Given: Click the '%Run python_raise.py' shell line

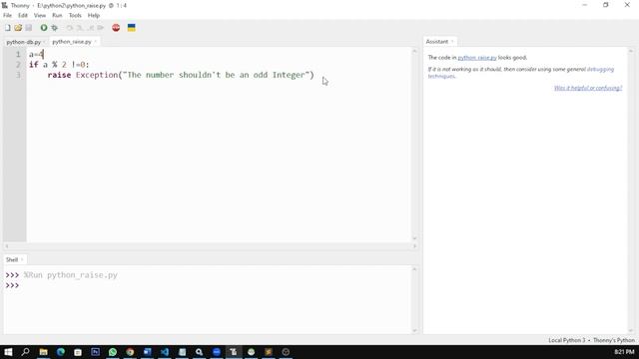Looking at the screenshot, I should tap(71, 275).
